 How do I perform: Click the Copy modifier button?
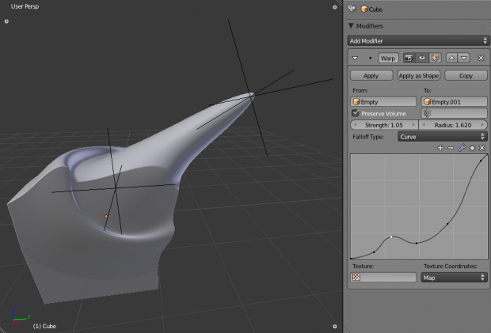tap(466, 76)
